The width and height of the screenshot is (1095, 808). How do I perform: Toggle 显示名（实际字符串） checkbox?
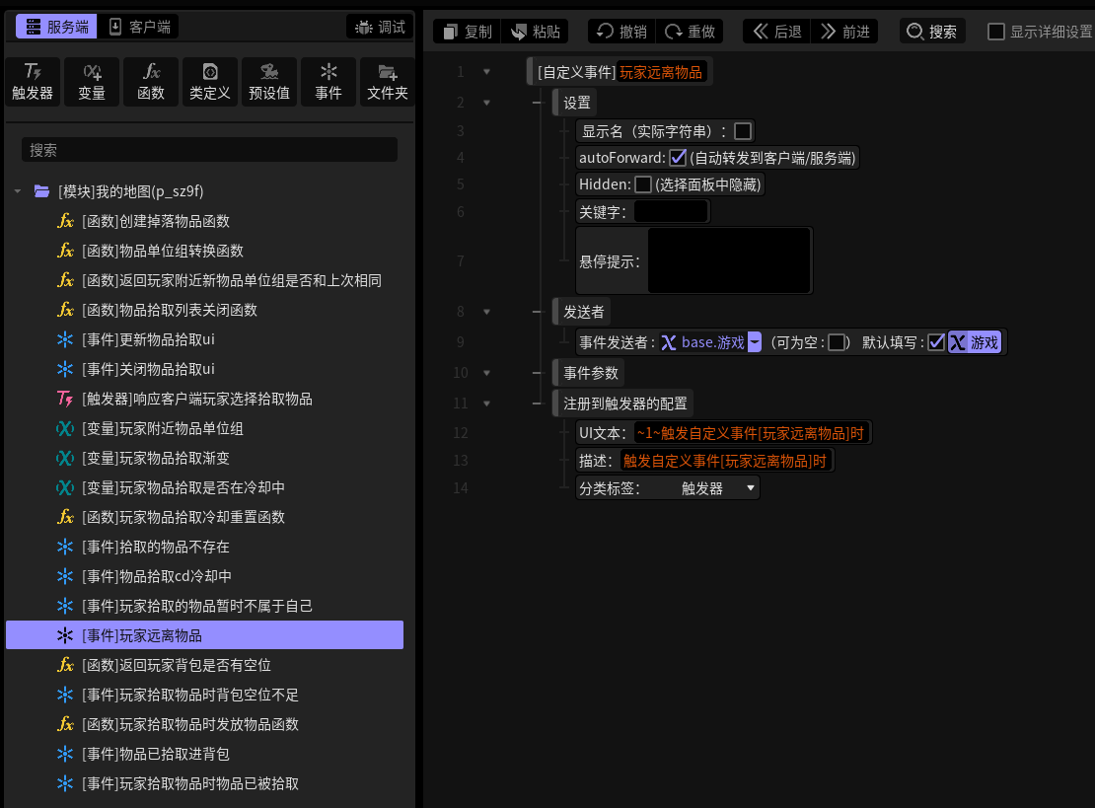(743, 131)
